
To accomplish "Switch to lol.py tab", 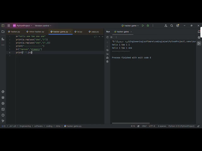I will coord(78,31).
